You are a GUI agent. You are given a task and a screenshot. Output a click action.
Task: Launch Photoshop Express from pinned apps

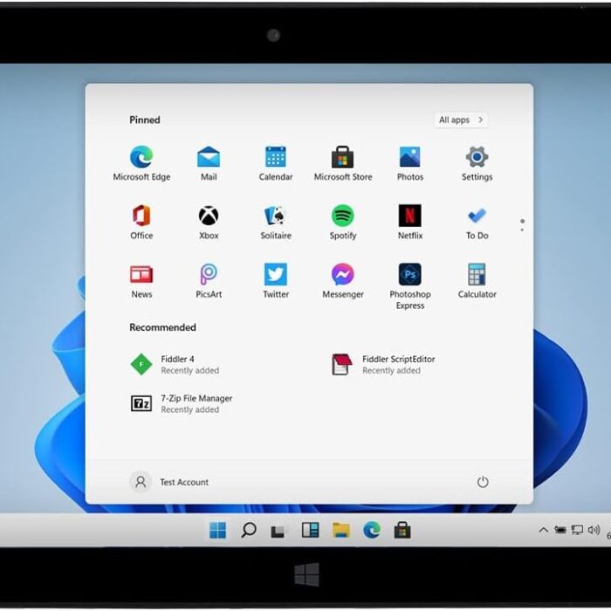click(410, 286)
